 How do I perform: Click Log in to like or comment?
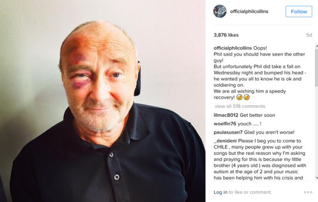point(221,192)
